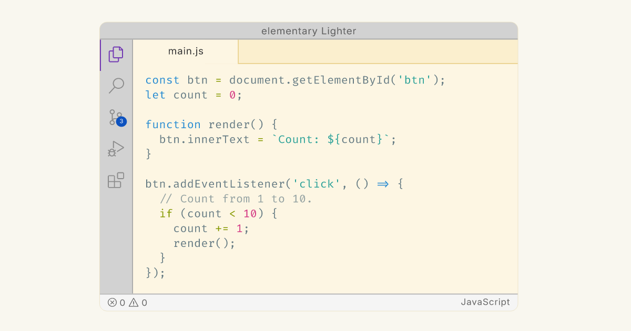The image size is (631, 331).
Task: Click the arrow function '⇒' symbol
Action: tap(383, 184)
